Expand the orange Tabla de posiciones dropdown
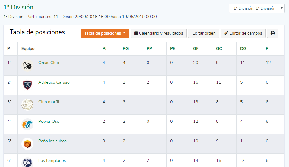289x167 pixels. pyautogui.click(x=105, y=33)
